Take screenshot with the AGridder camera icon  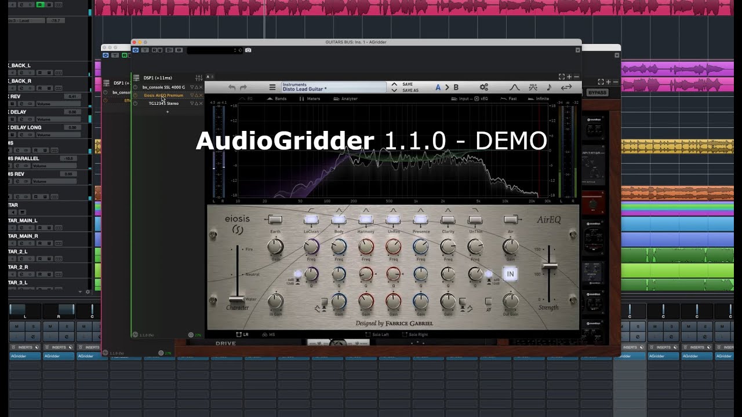click(x=248, y=50)
